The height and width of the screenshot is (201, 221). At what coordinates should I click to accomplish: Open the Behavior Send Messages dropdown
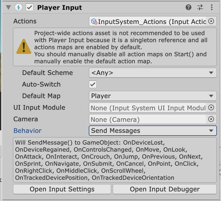point(153,131)
